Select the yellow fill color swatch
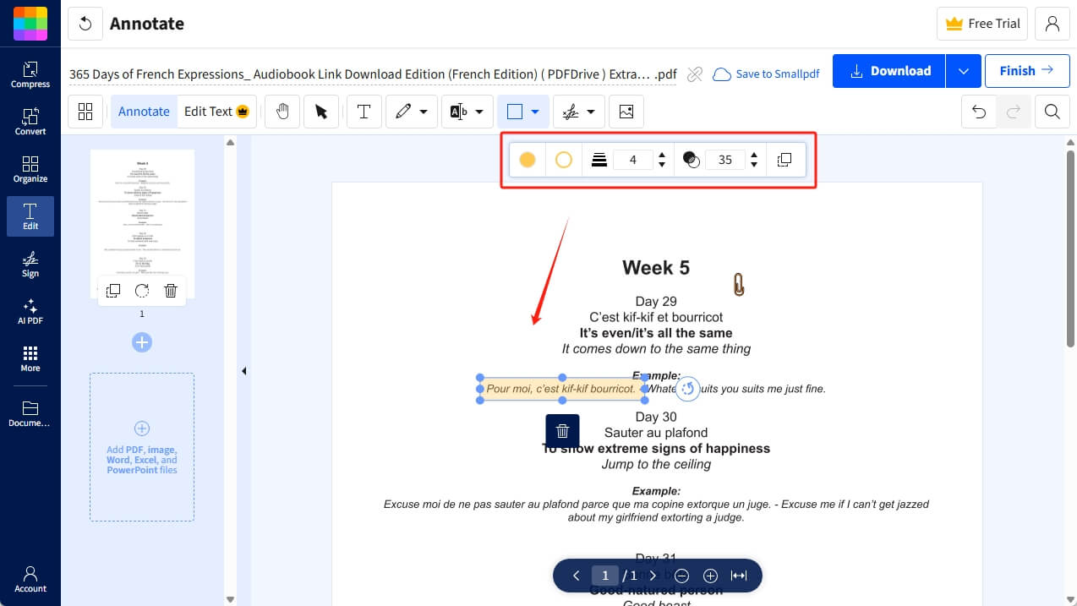Image resolution: width=1077 pixels, height=606 pixels. click(x=527, y=159)
